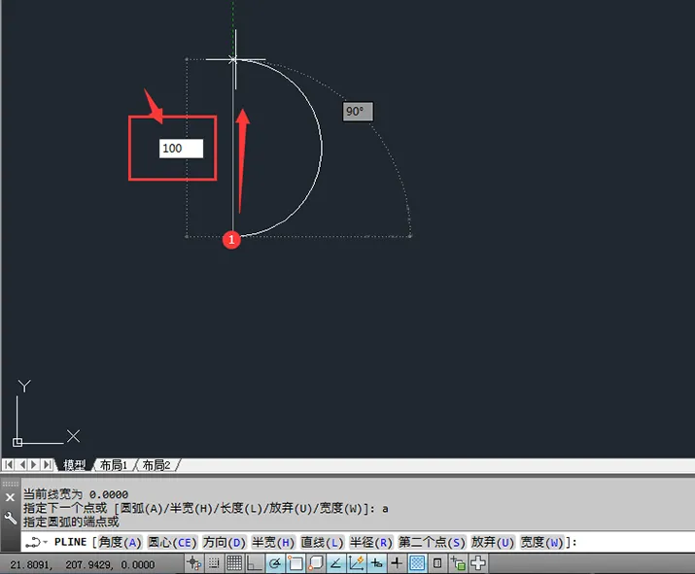Viewport: 695px width, 574px height.
Task: Click the Dynamic Input status icon
Action: (x=377, y=563)
